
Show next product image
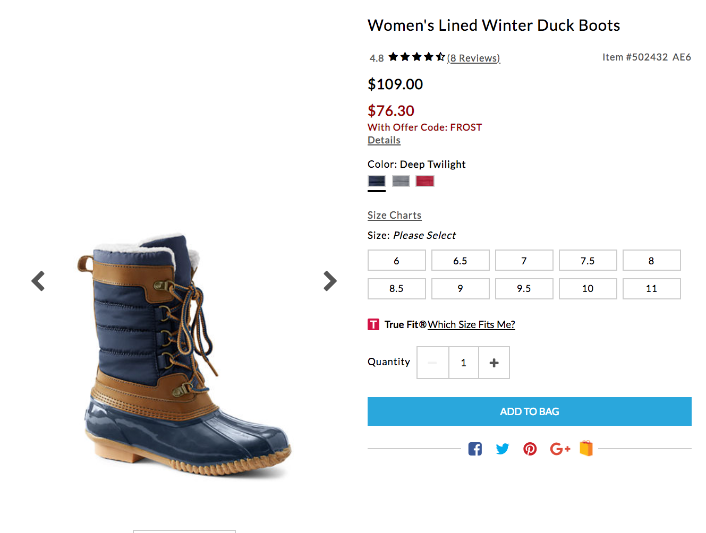pos(330,281)
